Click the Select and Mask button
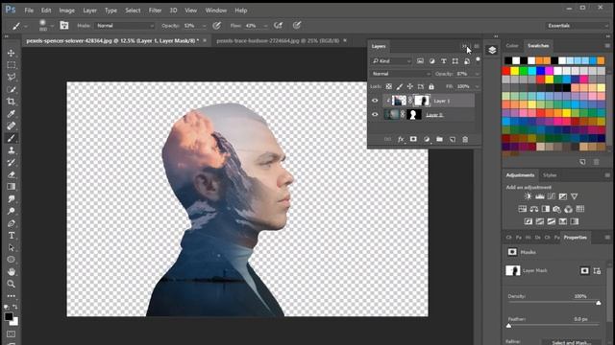The image size is (615, 345). tap(571, 342)
